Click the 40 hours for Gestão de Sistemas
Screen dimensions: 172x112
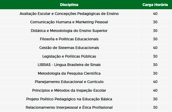click(155, 48)
